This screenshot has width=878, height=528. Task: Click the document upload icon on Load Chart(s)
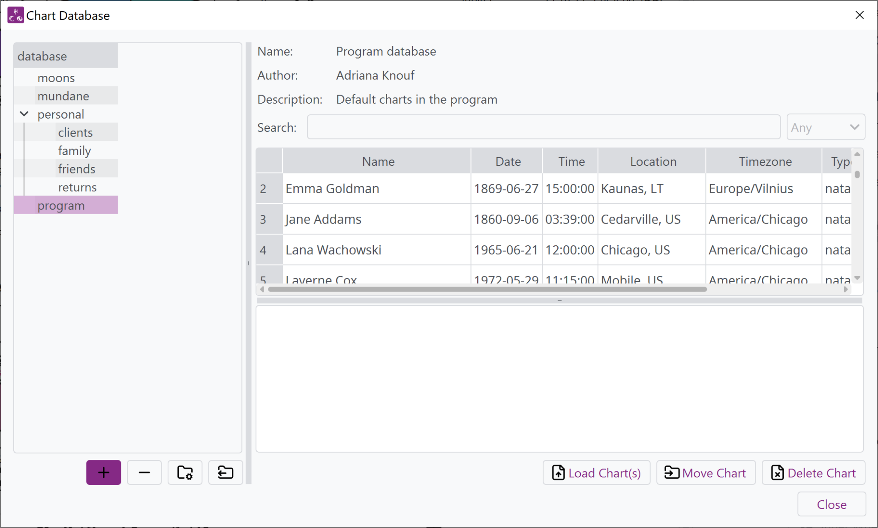coord(559,473)
